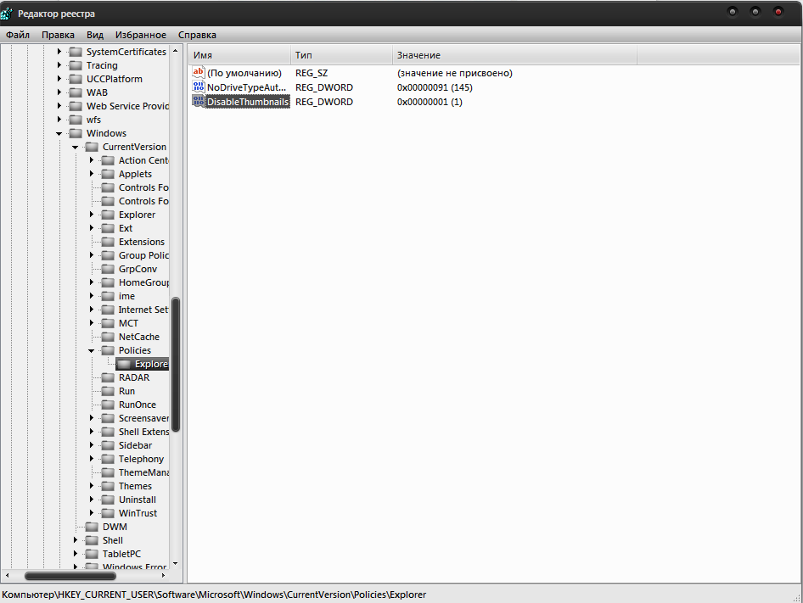Screen dimensions: 803x603
Task: Click the DisableThumbnails DWORD value icon
Action: (199, 102)
